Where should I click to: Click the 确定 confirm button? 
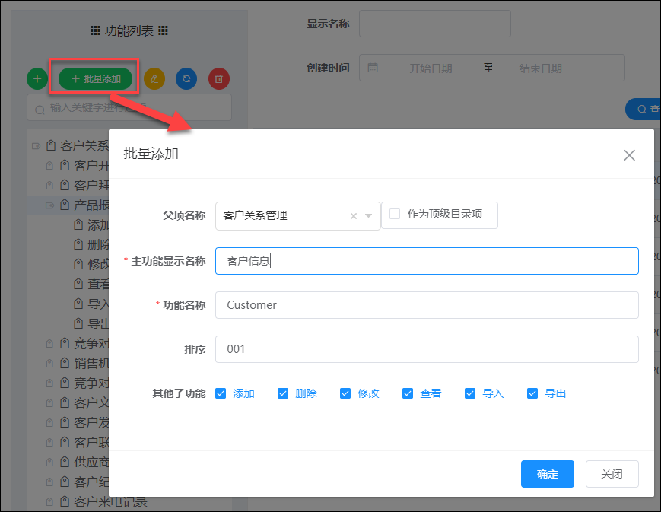pyautogui.click(x=547, y=474)
